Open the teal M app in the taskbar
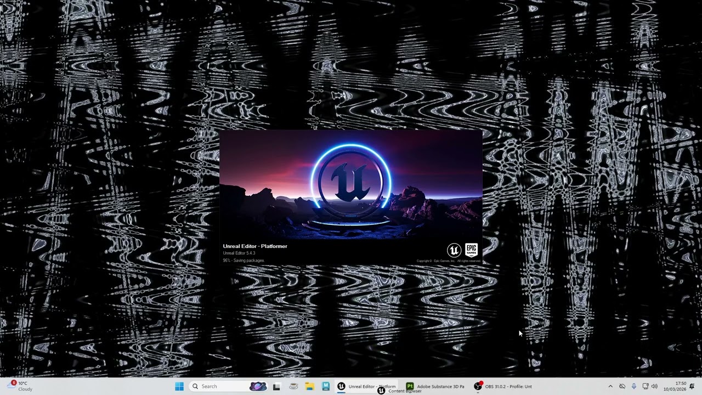 tap(326, 386)
